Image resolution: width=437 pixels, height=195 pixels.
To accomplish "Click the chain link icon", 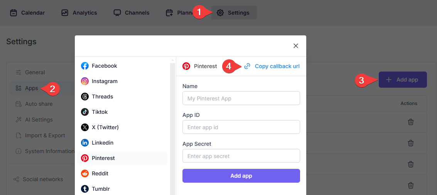I will [247, 66].
